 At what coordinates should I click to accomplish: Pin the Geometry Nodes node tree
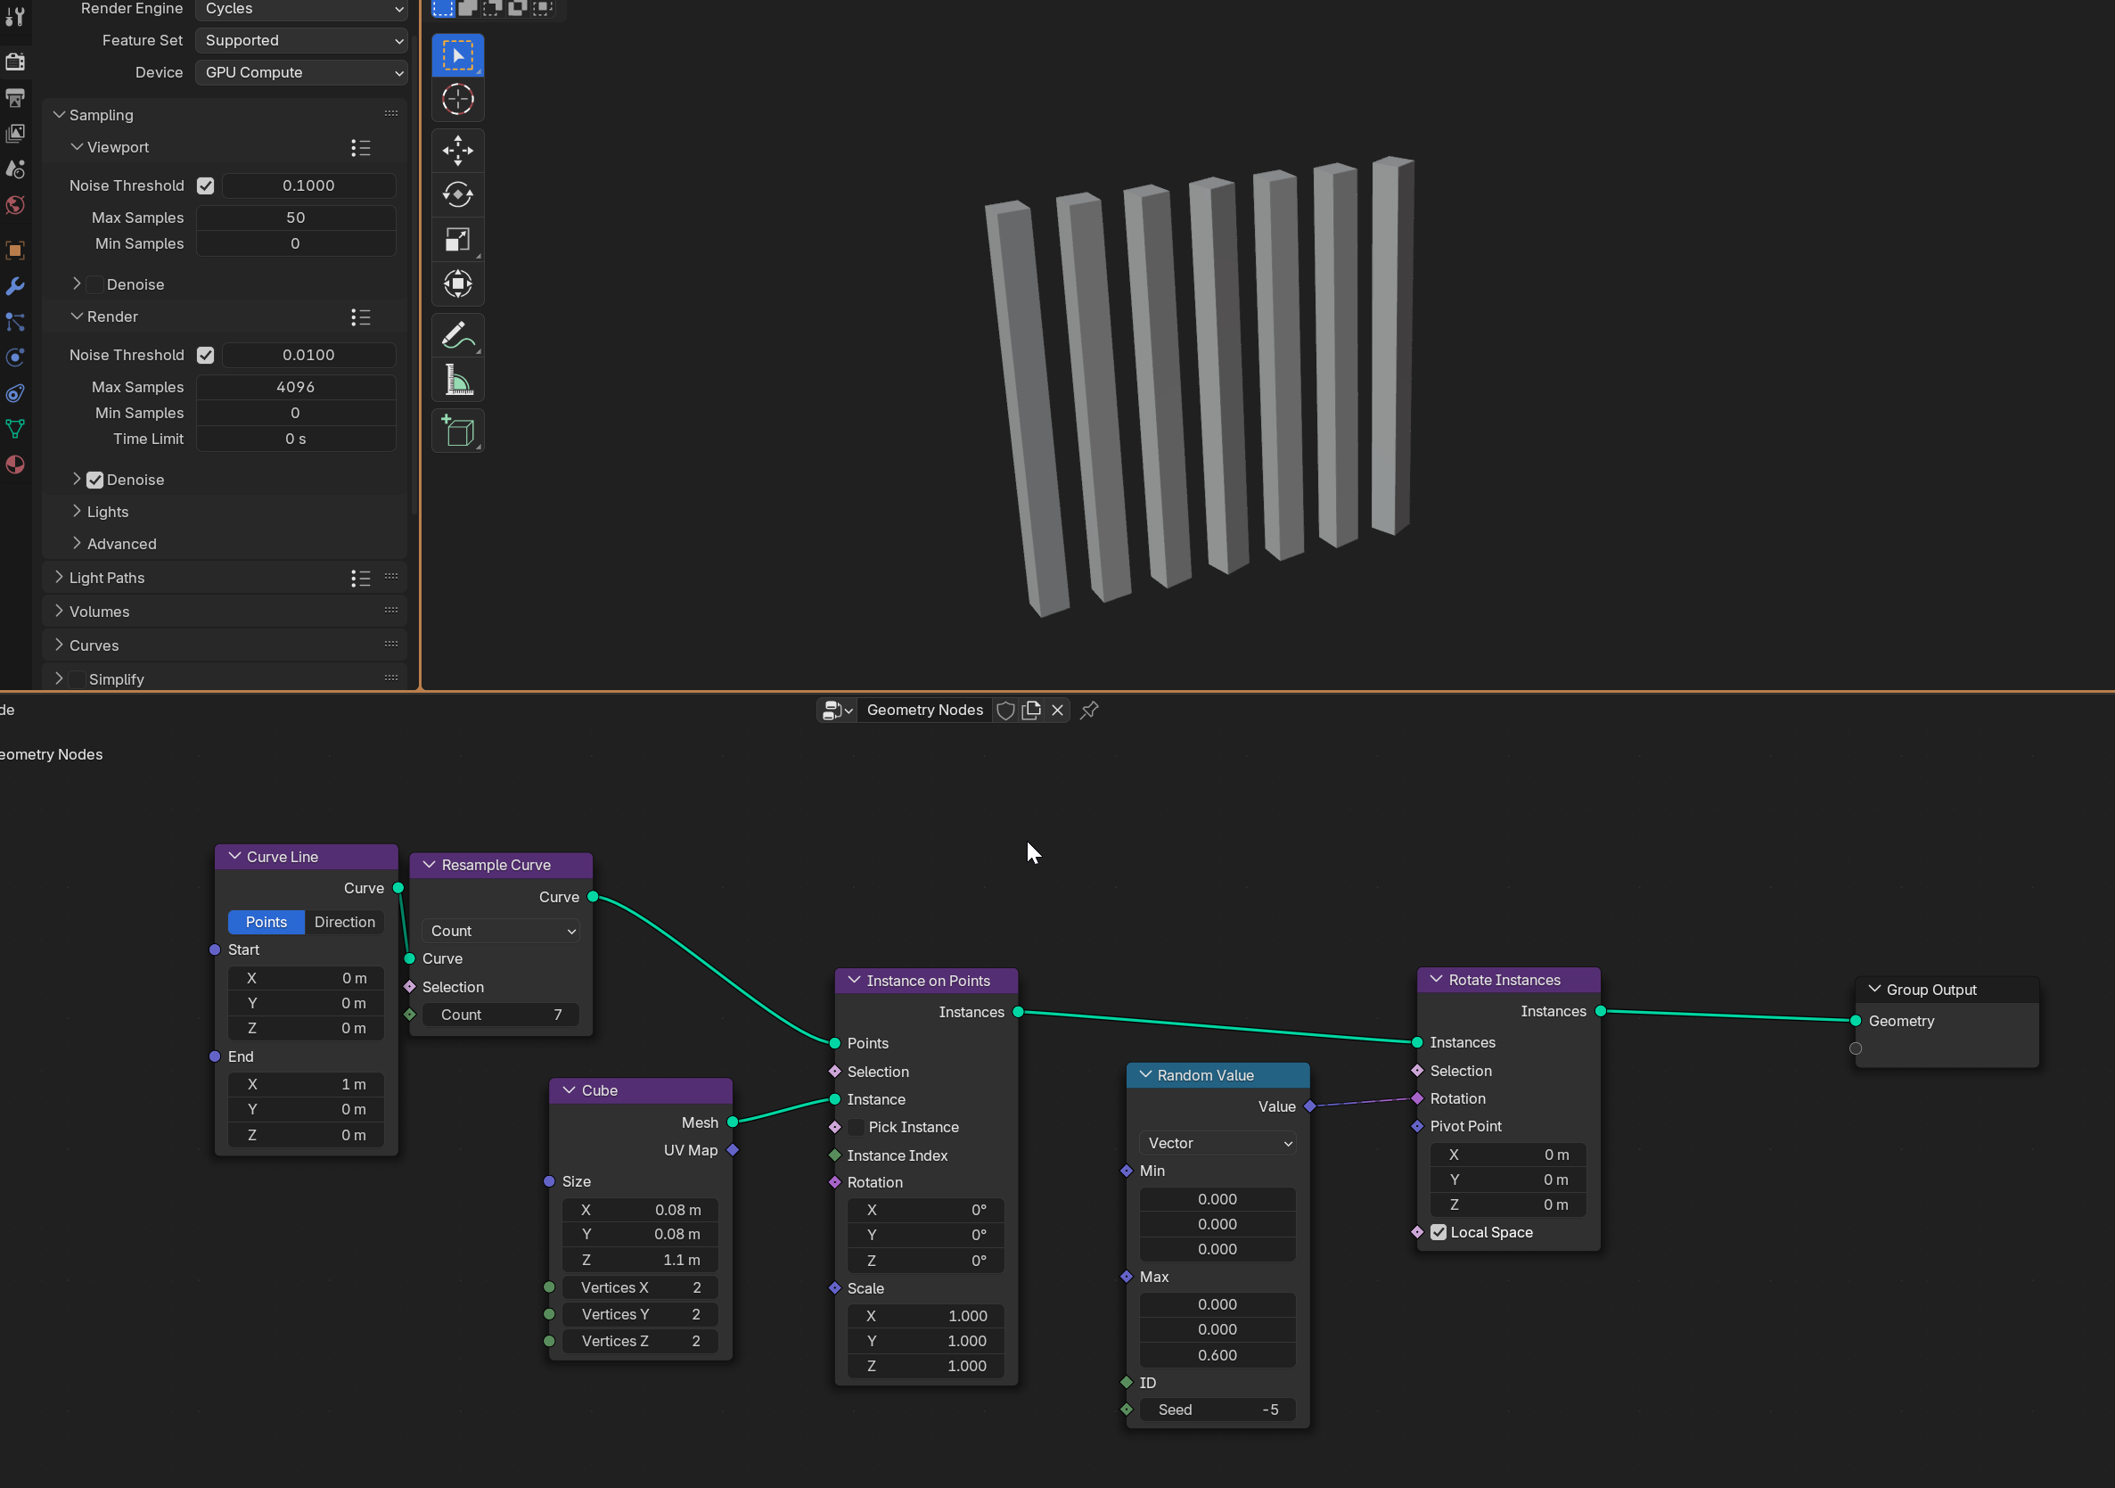pos(1090,711)
